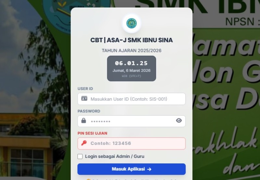260x180 pixels.
Task: Click the WIB (UTC+7) timezone label
Action: 132,76
